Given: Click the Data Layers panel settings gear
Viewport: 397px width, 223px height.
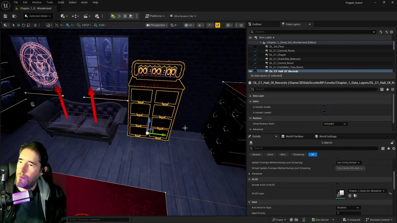Looking at the screenshot, I should pyautogui.click(x=391, y=32).
